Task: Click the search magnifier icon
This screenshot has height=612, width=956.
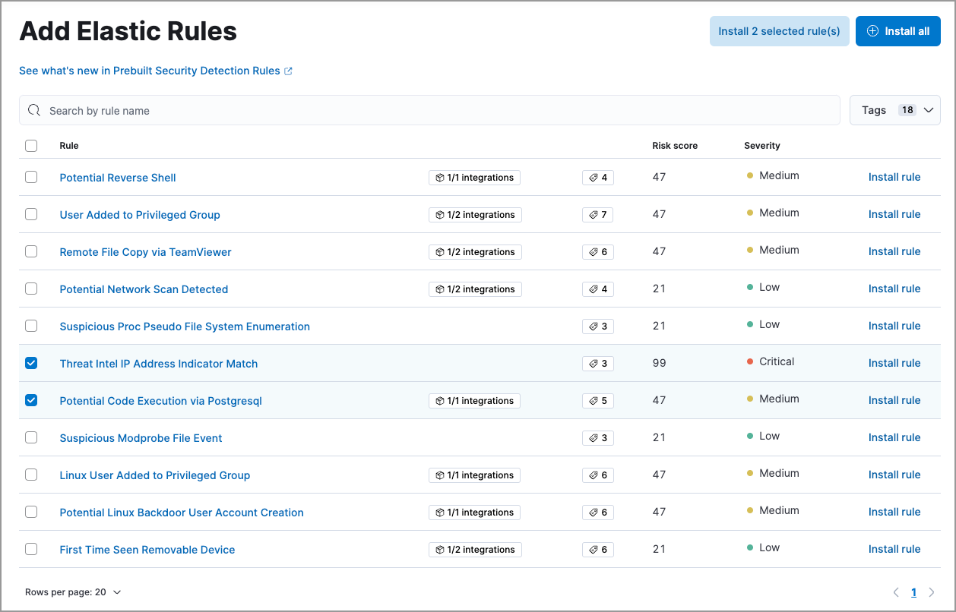Action: click(34, 110)
